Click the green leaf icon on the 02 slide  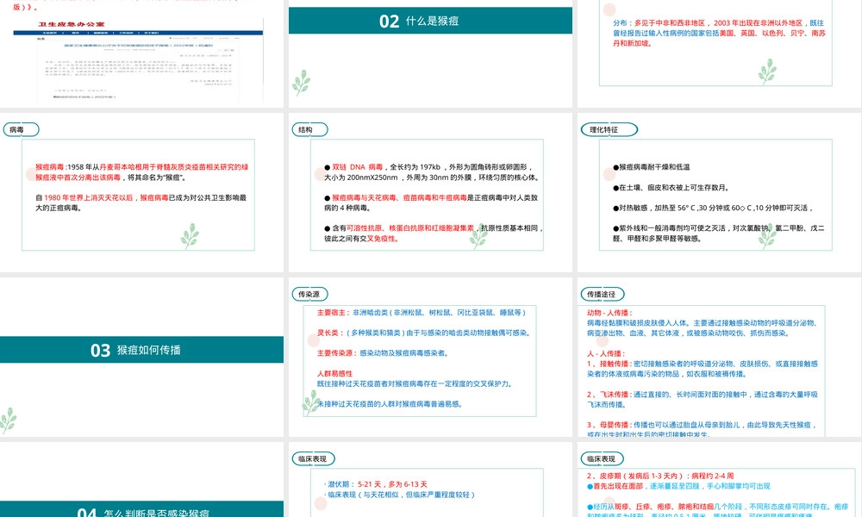301,83
